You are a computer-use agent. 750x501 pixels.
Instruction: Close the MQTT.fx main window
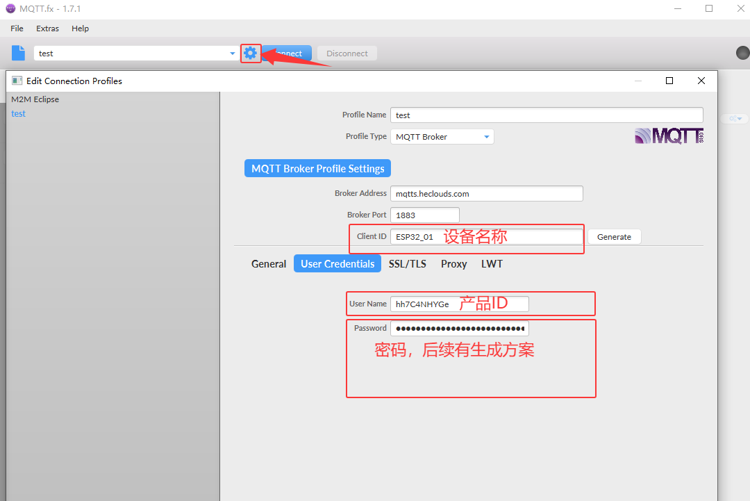point(740,8)
